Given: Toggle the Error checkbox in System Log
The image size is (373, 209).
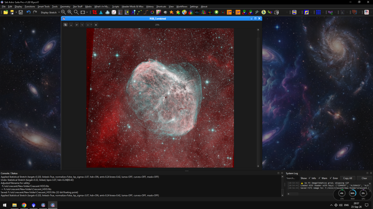Looking at the screenshot, I should pyautogui.click(x=330, y=178).
